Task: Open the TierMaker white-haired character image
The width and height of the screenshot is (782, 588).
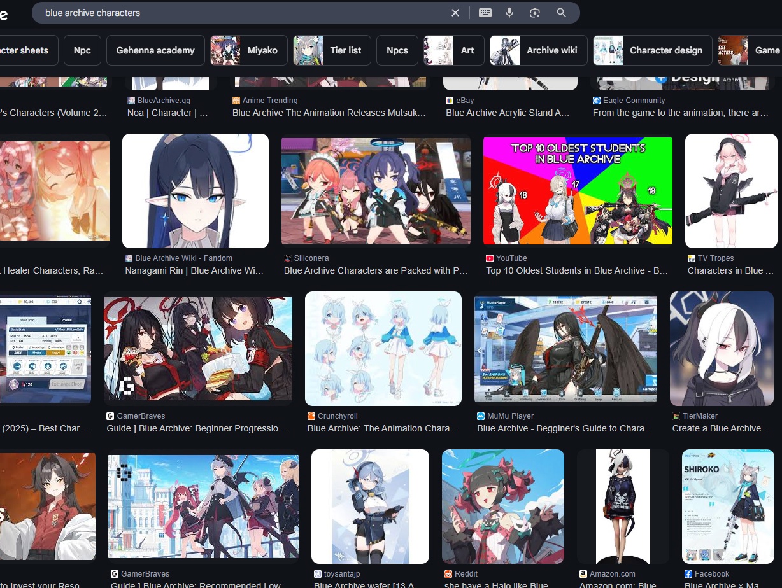Action: coord(721,349)
